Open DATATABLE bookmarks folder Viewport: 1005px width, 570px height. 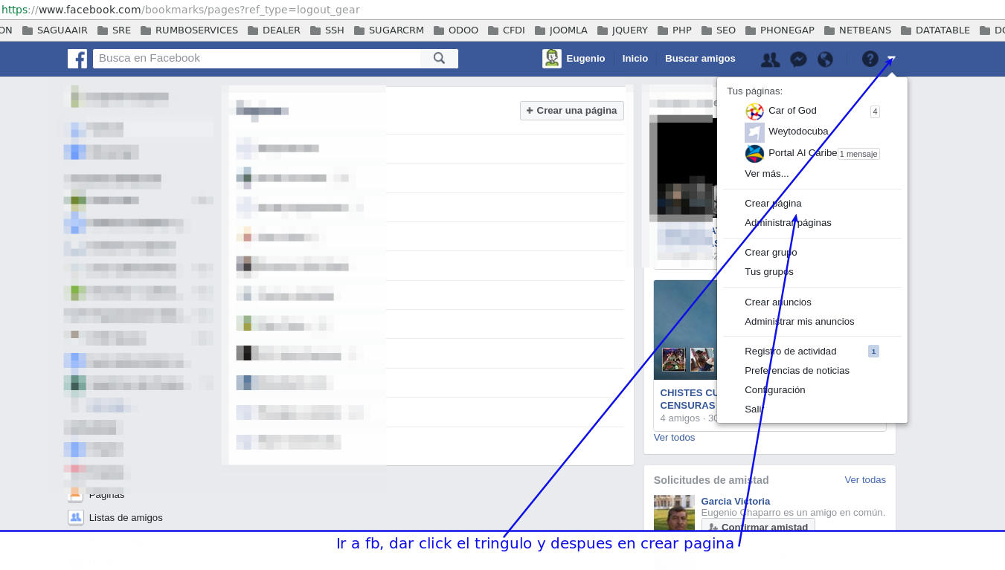(x=936, y=30)
